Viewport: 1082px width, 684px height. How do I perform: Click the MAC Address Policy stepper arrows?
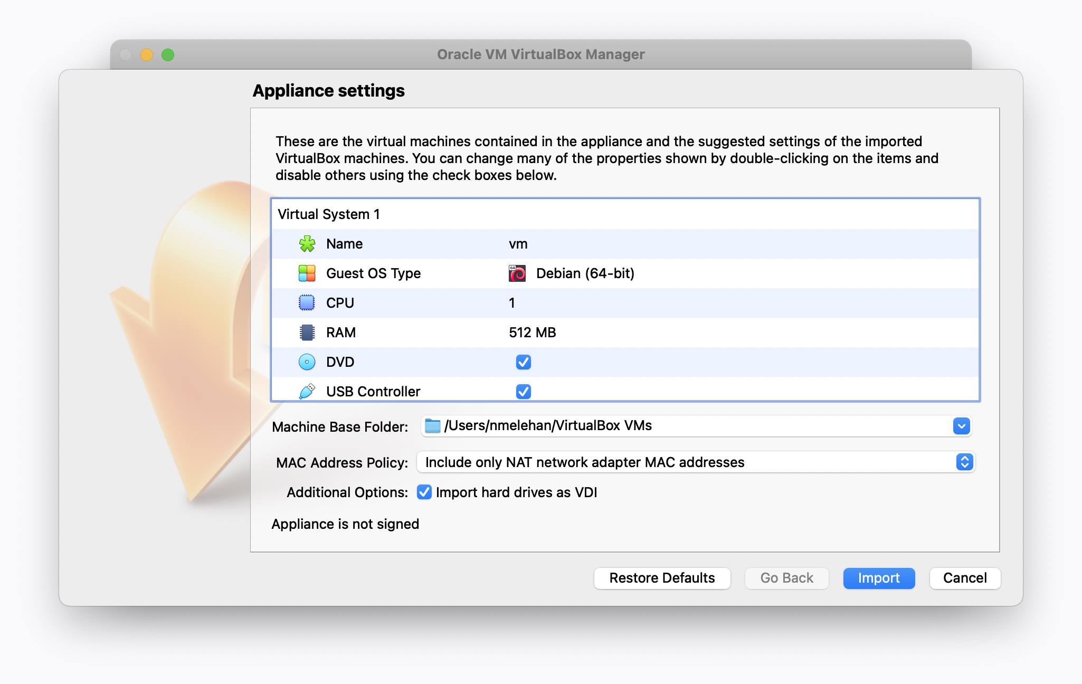point(965,462)
